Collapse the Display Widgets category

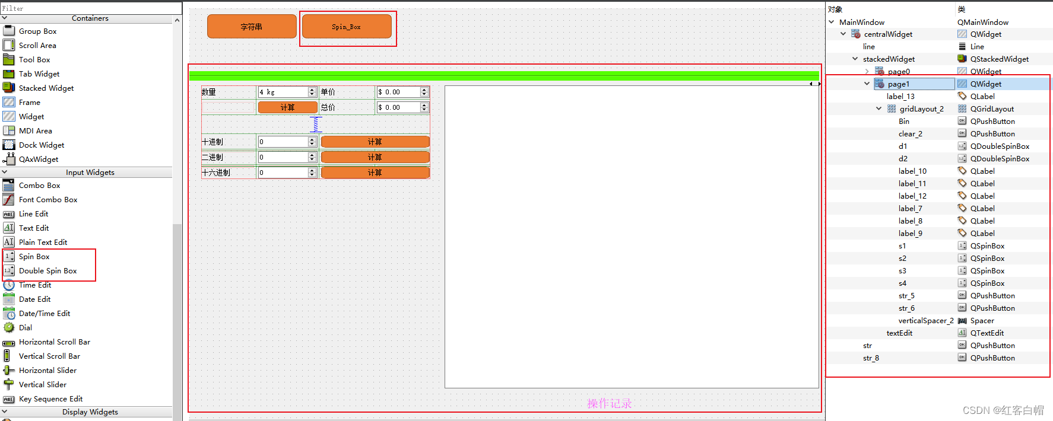(5, 412)
